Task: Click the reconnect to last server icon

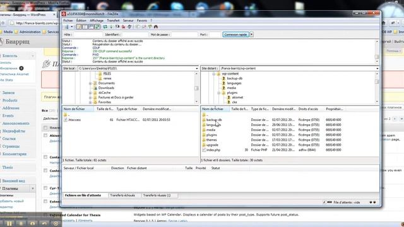Action: [x=129, y=26]
